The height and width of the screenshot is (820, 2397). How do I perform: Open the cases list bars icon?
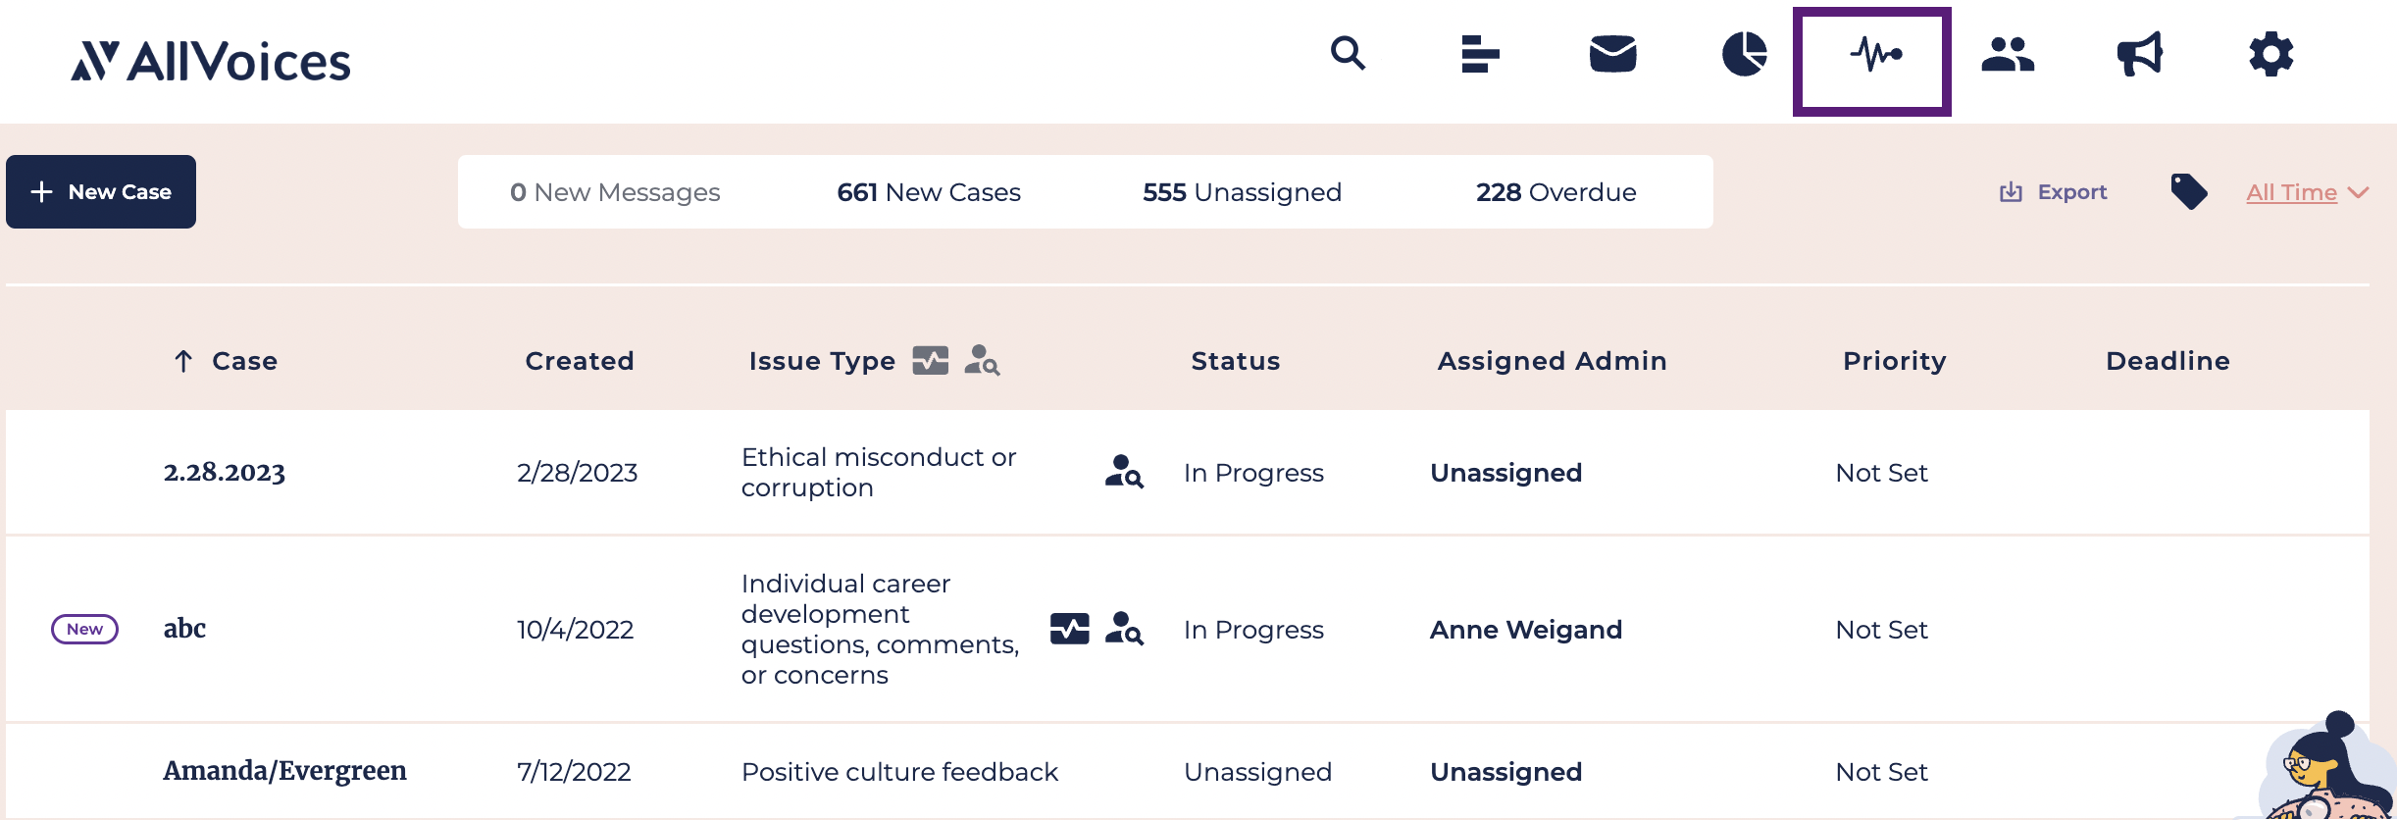coord(1480,54)
